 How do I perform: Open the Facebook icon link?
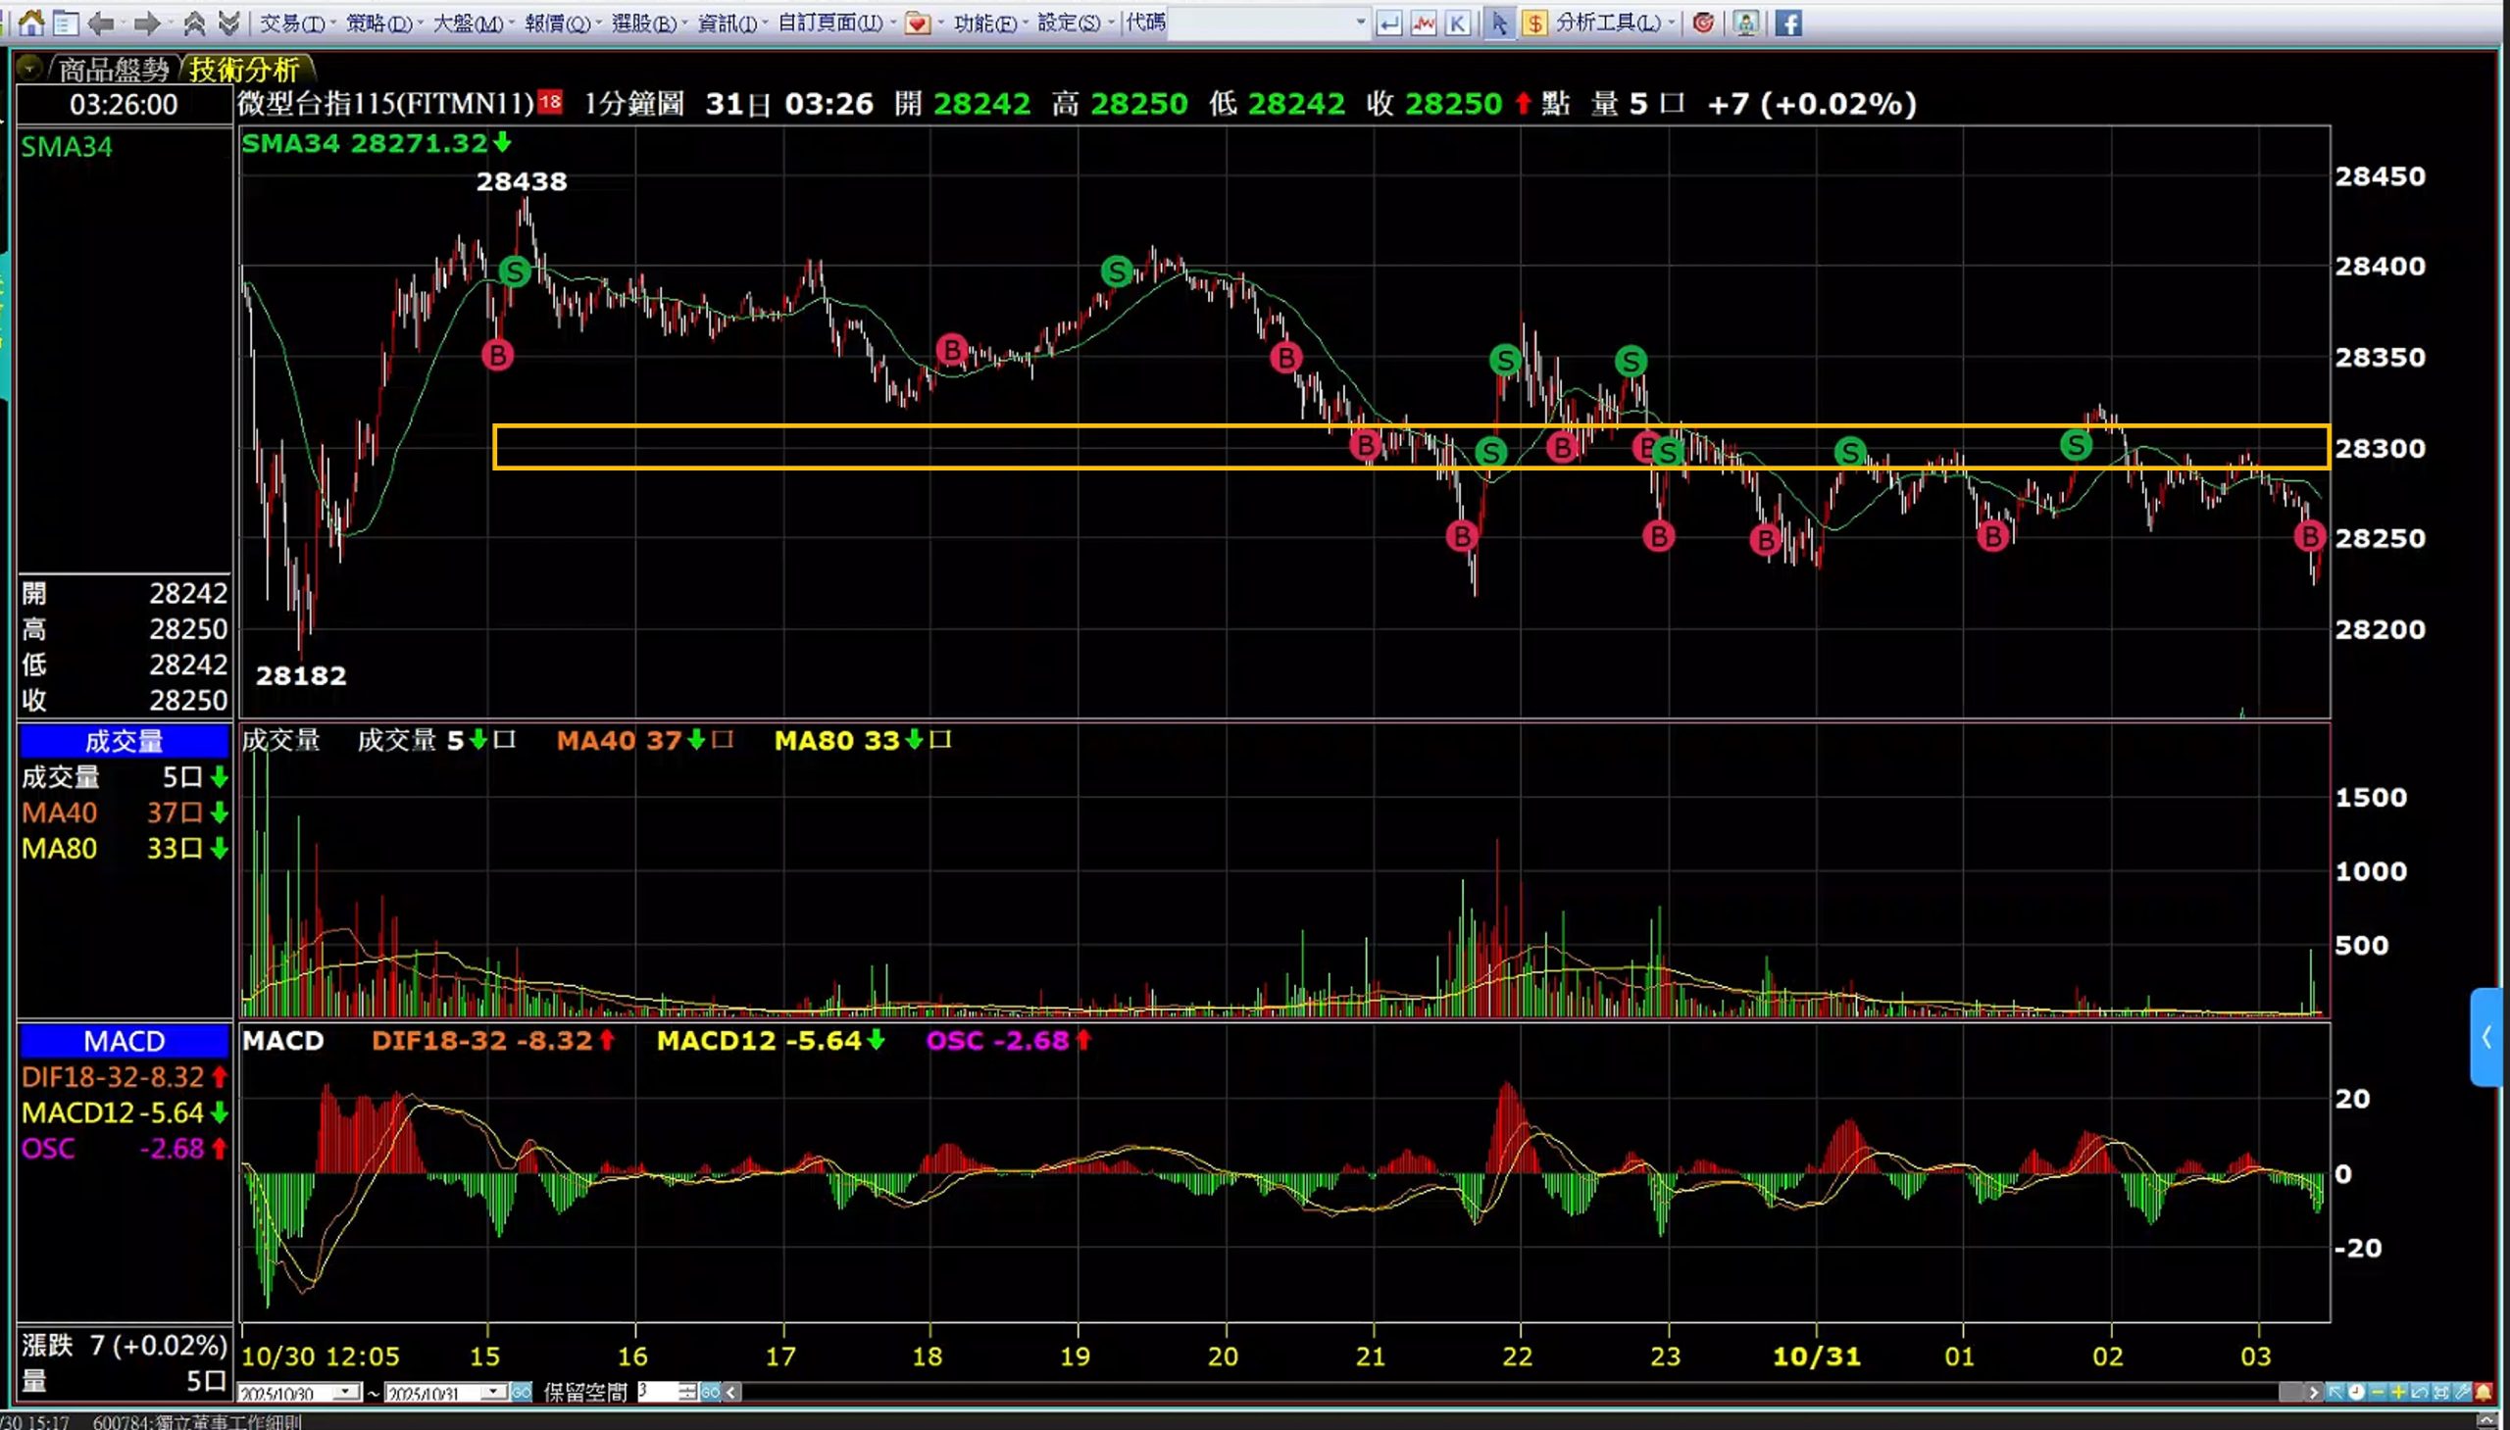click(1788, 23)
